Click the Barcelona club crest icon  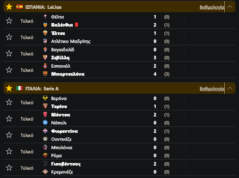(45, 74)
